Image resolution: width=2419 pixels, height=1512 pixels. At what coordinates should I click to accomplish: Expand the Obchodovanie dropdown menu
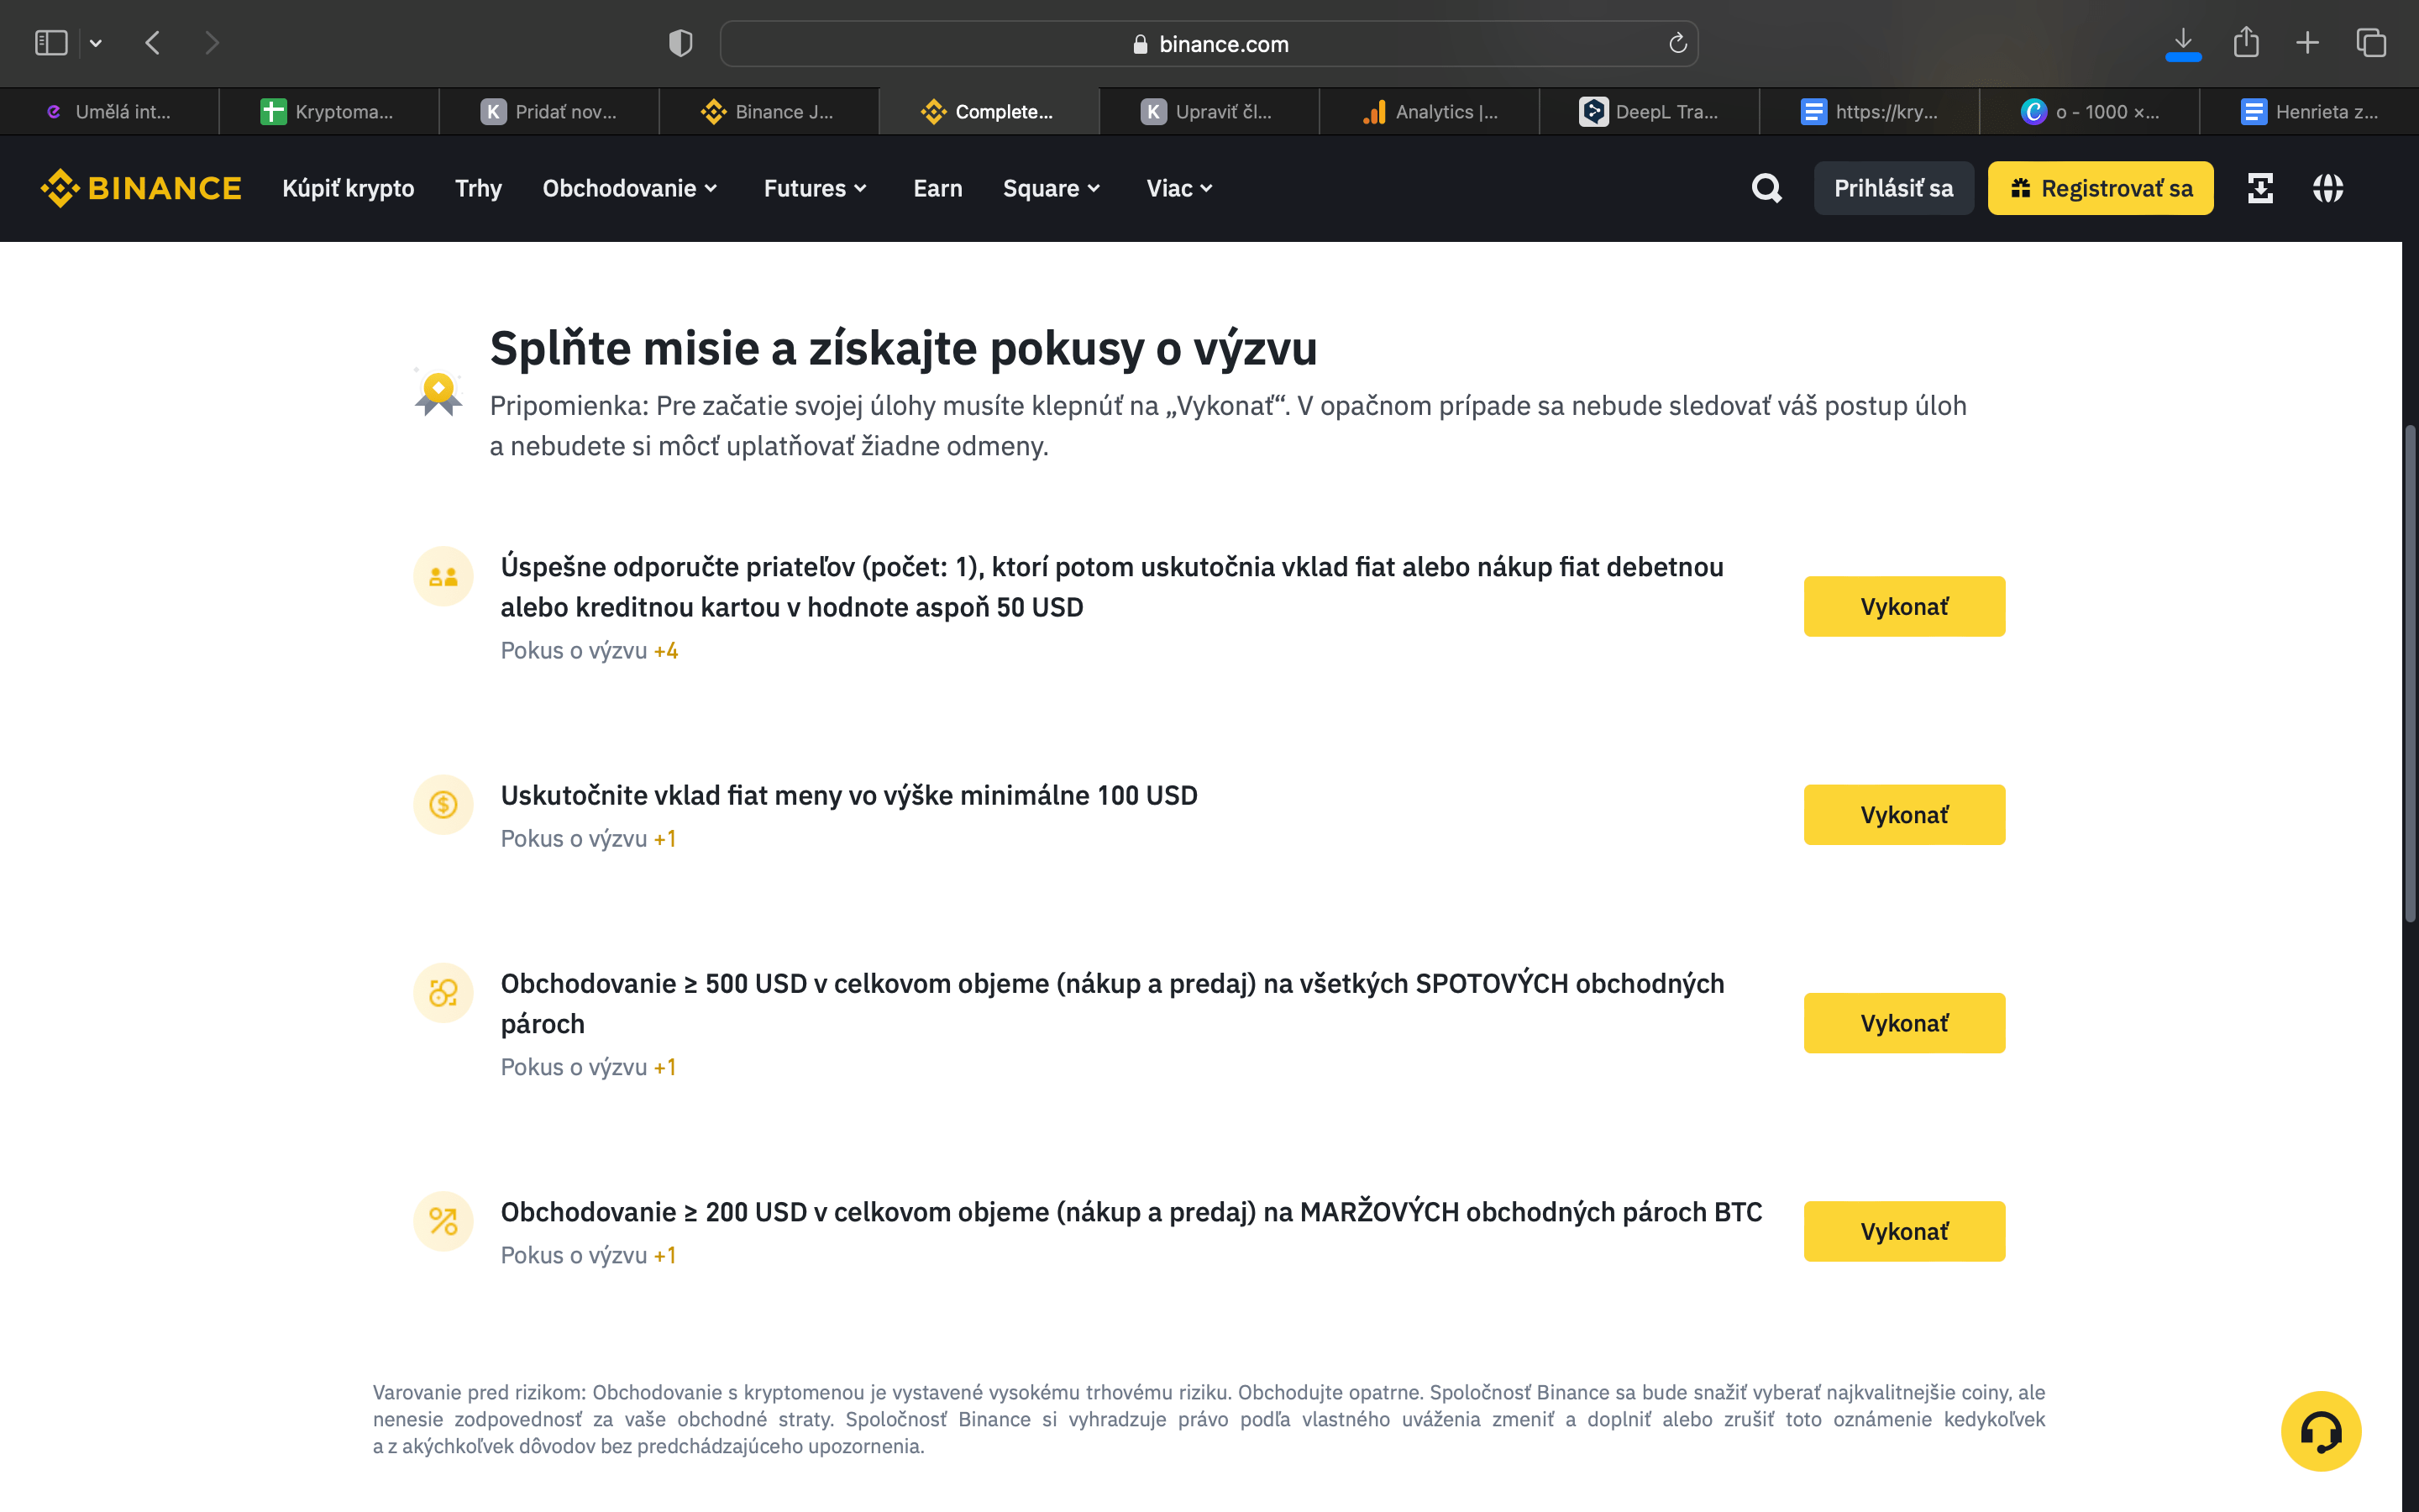click(x=630, y=188)
